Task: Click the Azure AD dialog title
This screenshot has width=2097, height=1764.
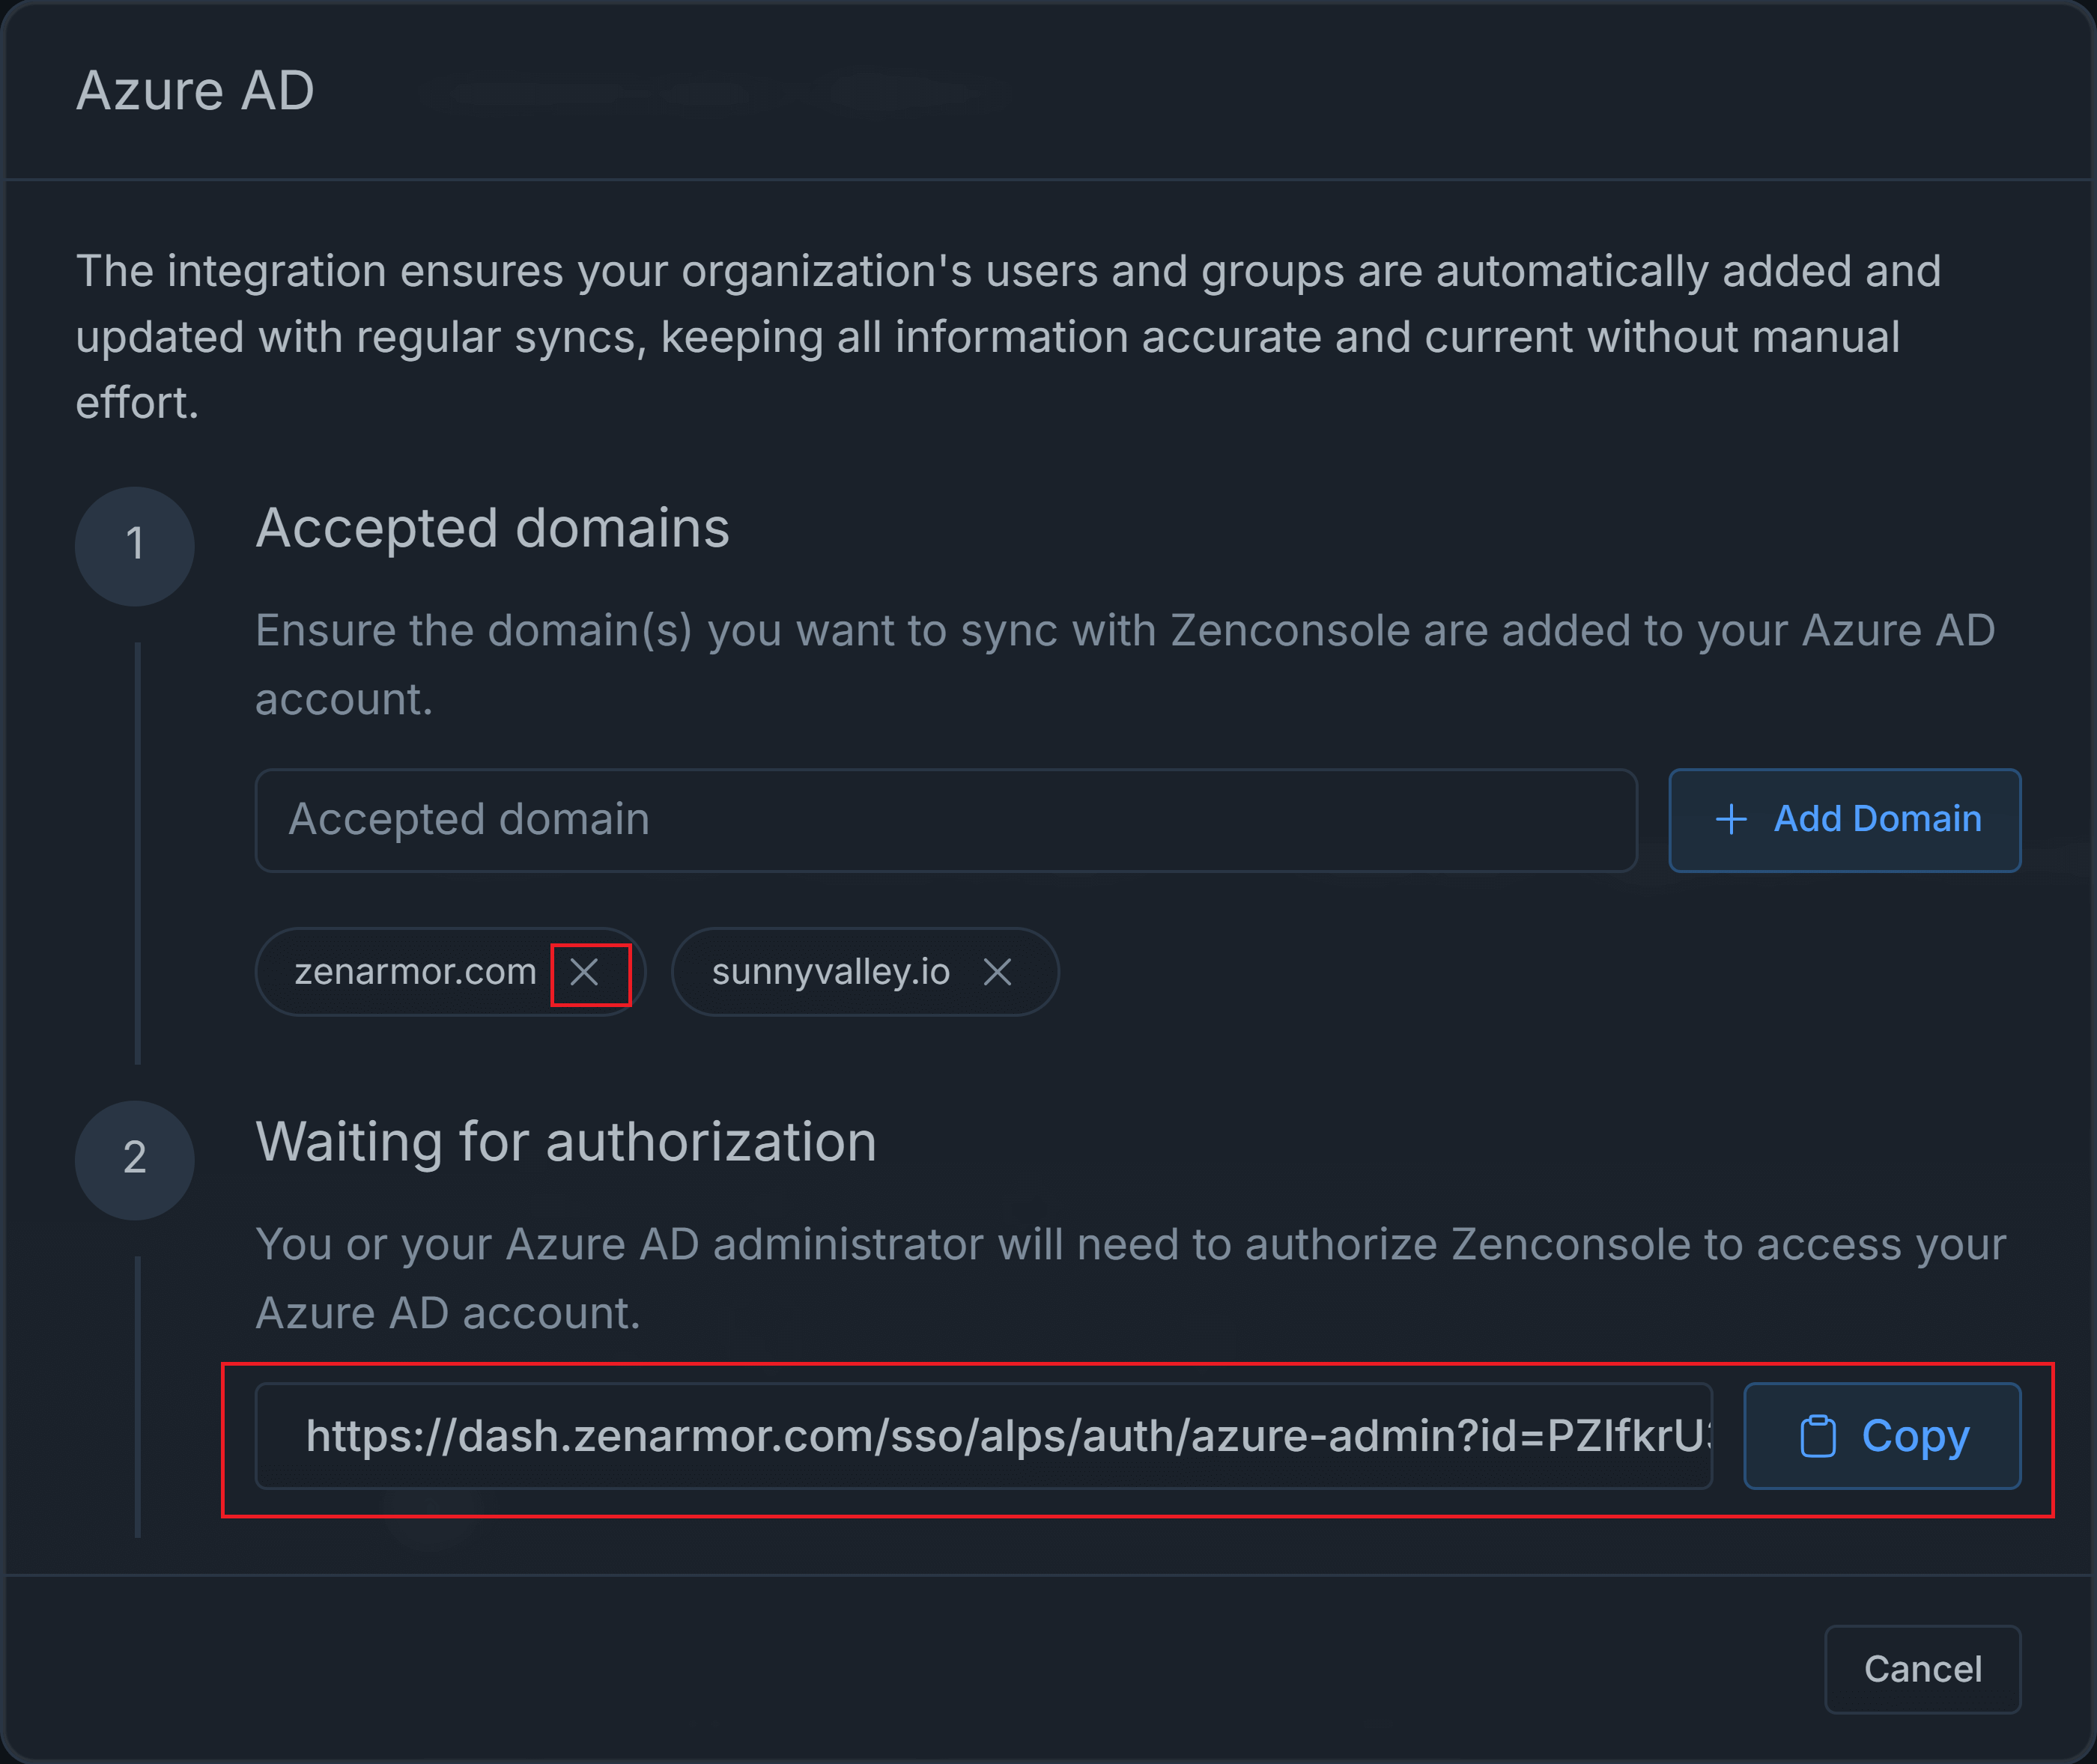Action: 196,91
